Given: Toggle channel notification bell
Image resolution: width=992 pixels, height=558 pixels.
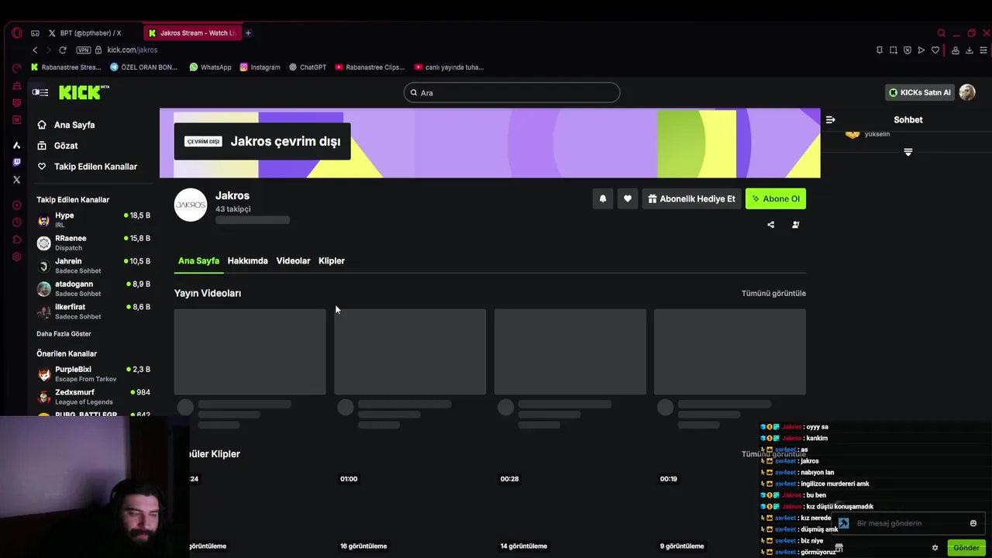Looking at the screenshot, I should (x=602, y=199).
